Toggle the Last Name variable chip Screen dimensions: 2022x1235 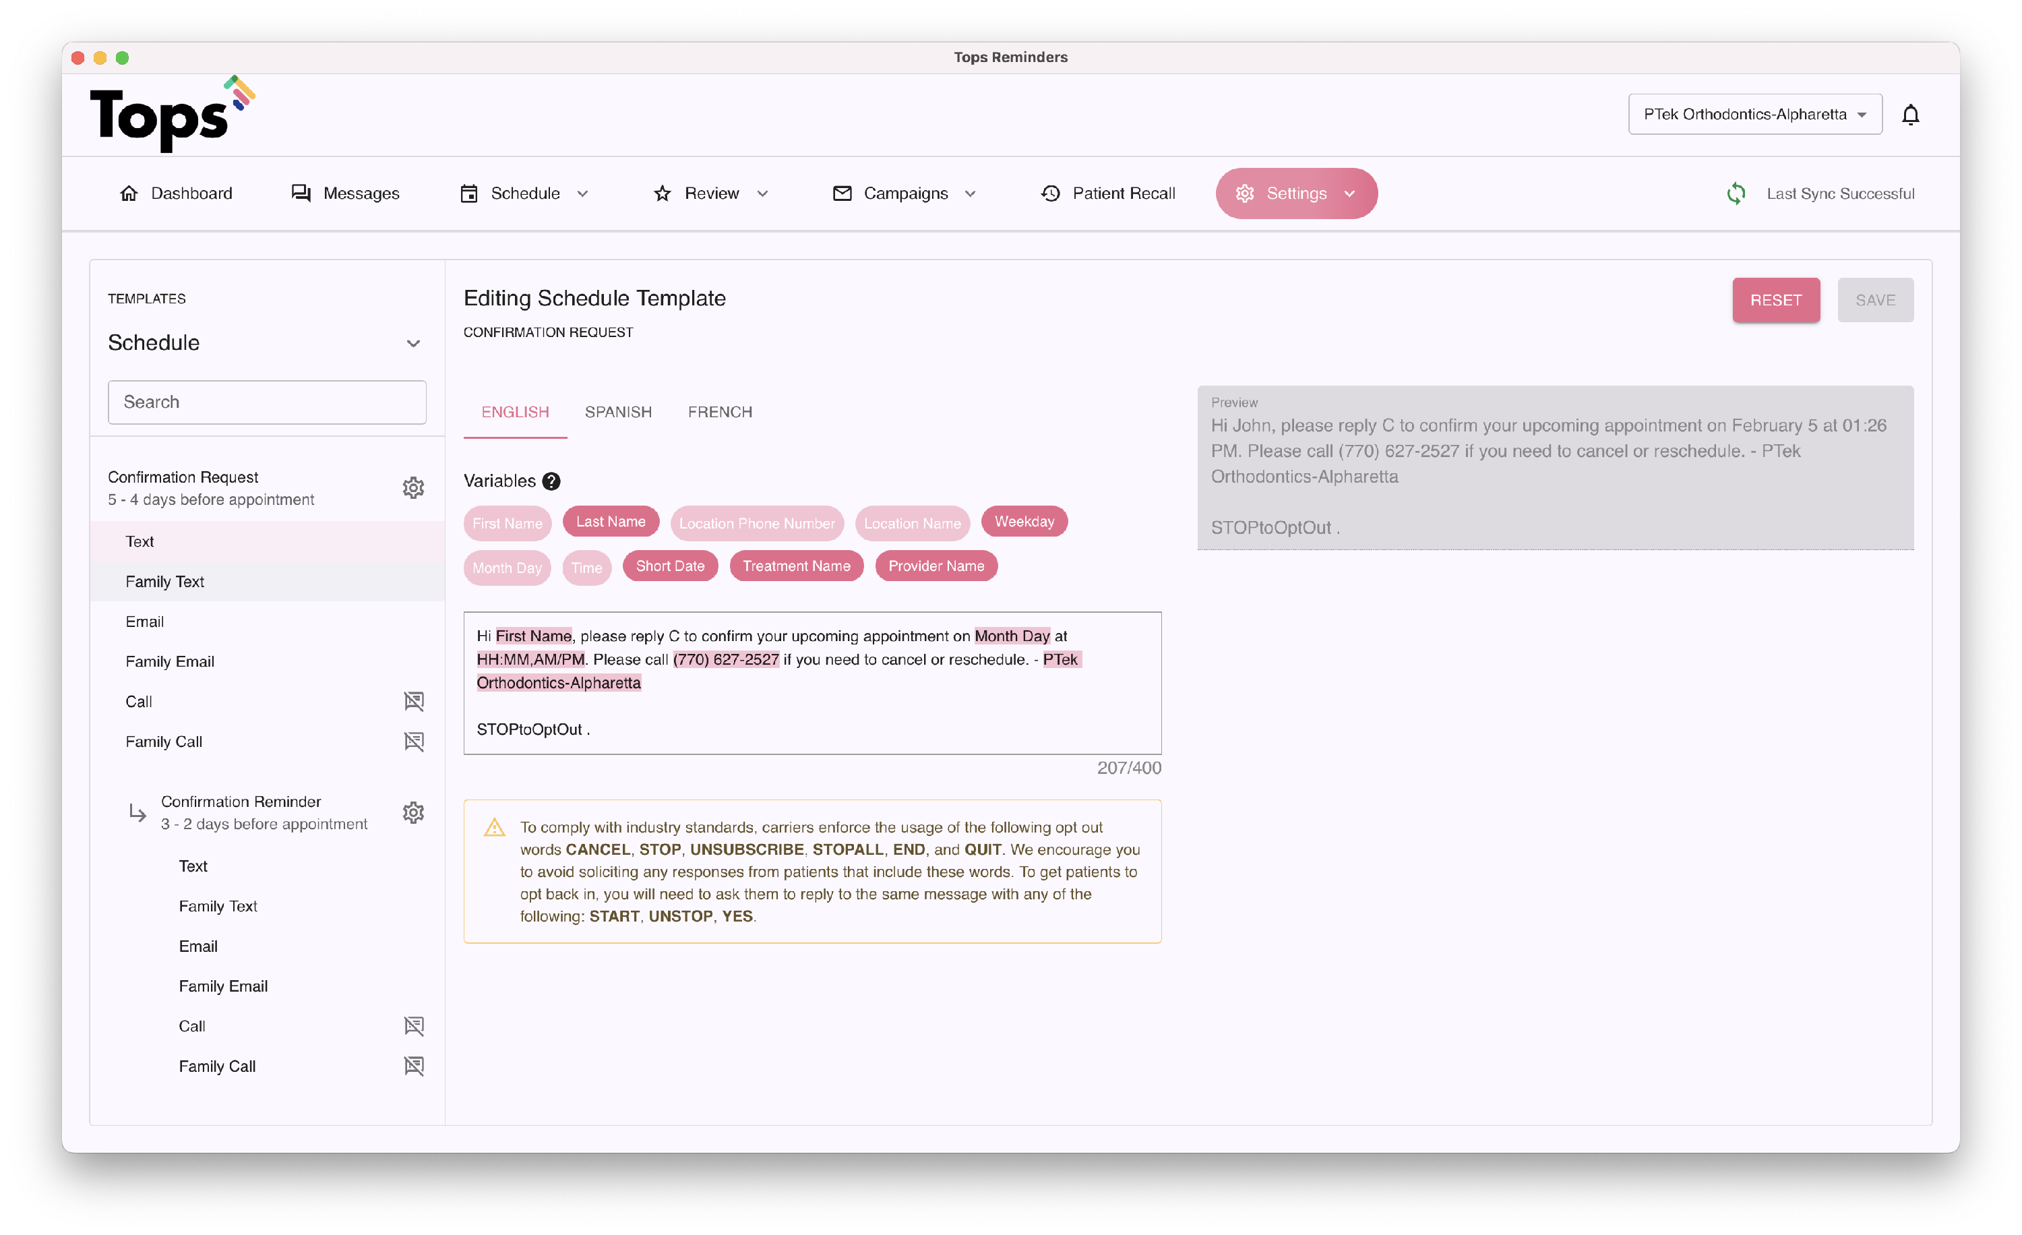tap(611, 522)
